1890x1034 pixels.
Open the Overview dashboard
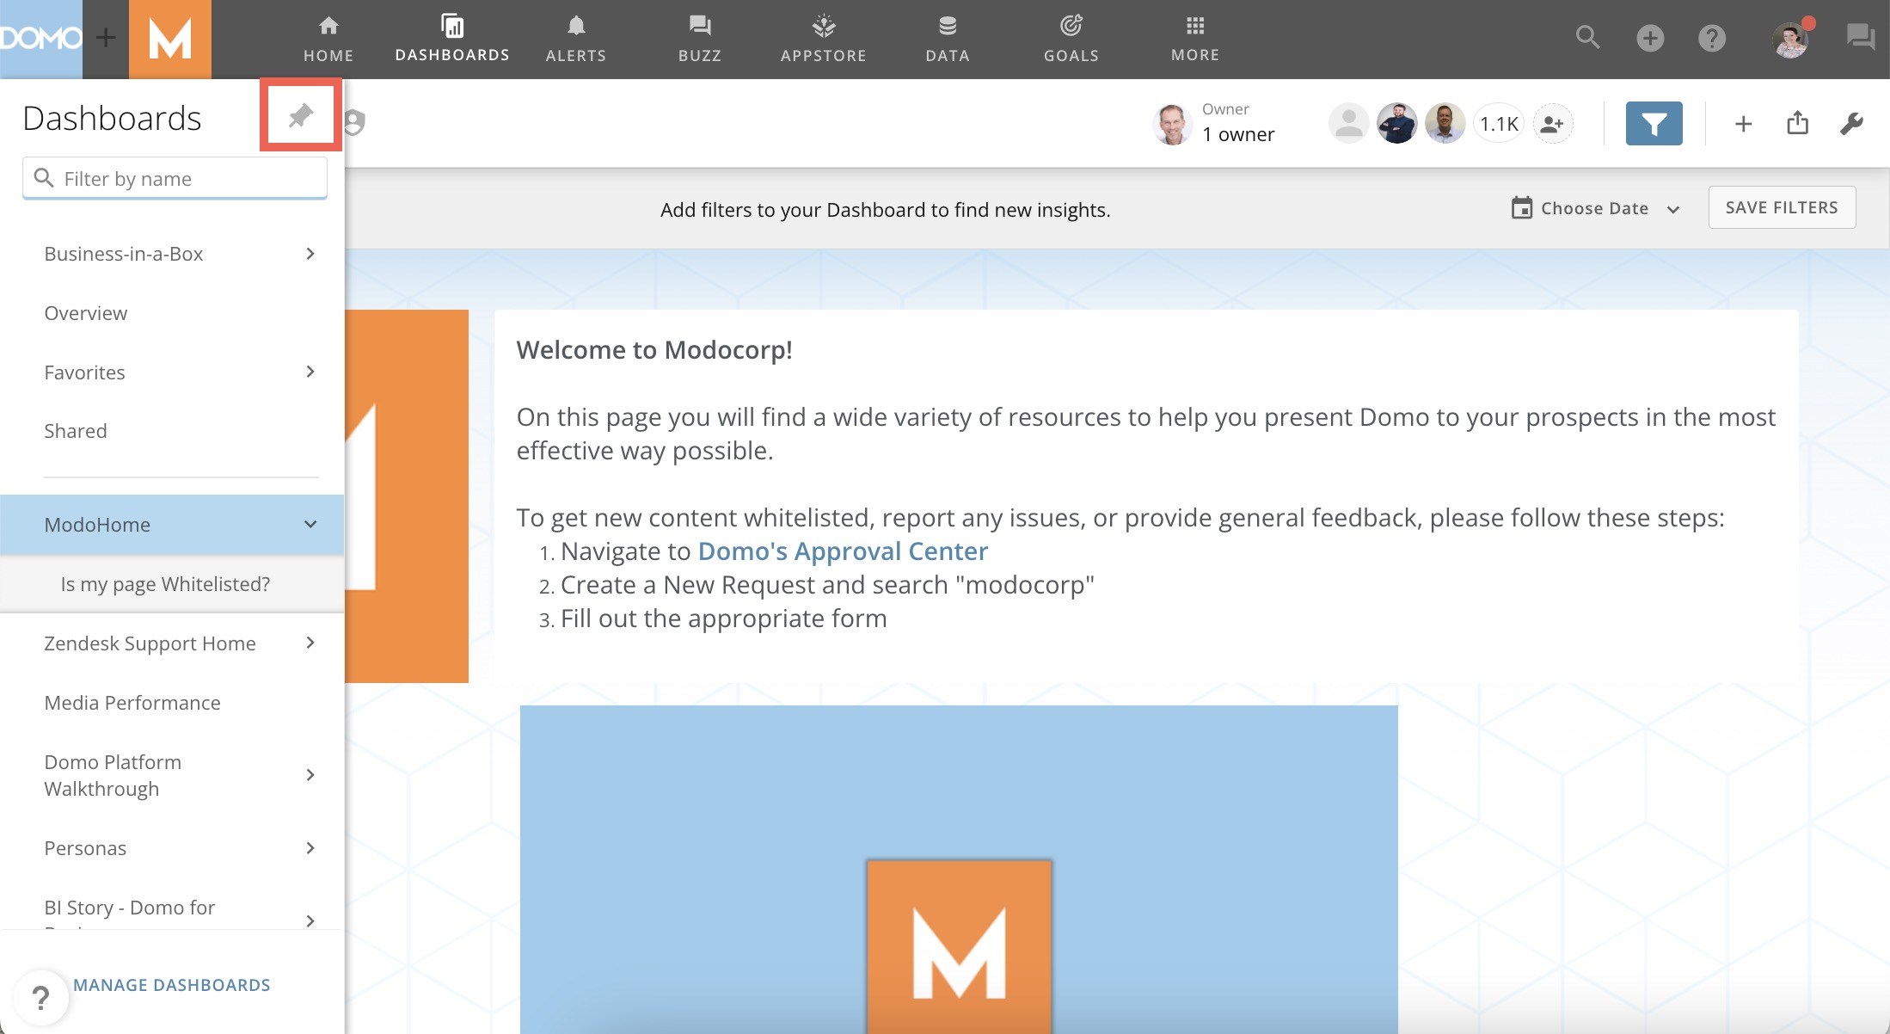(x=85, y=313)
